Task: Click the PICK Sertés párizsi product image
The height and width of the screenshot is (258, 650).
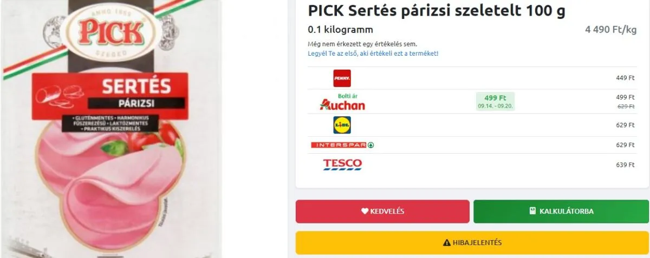Action: 111,129
